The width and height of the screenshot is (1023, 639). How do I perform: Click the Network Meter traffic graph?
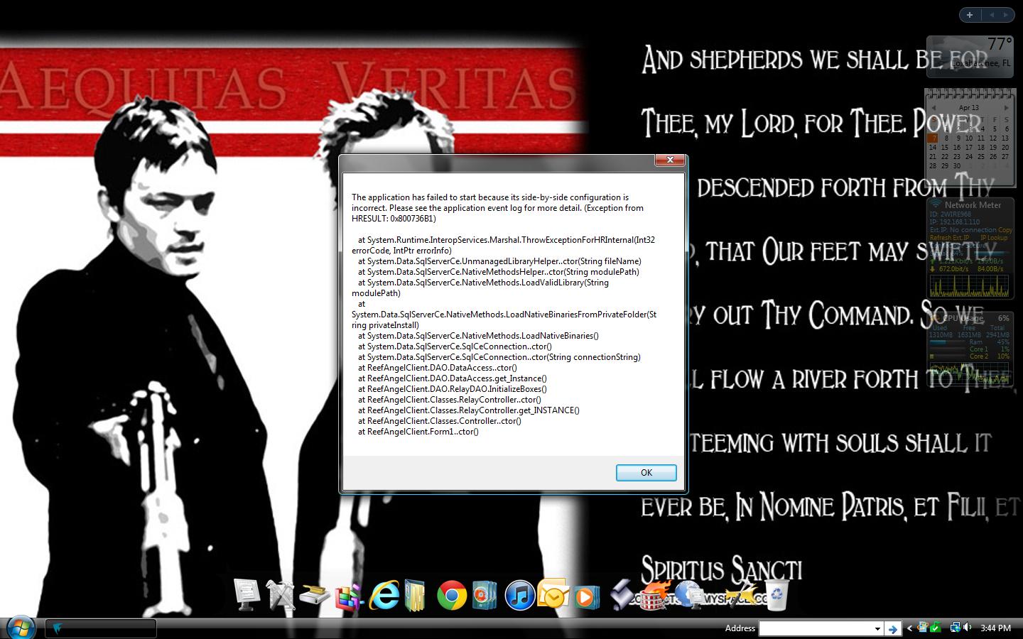tap(970, 285)
